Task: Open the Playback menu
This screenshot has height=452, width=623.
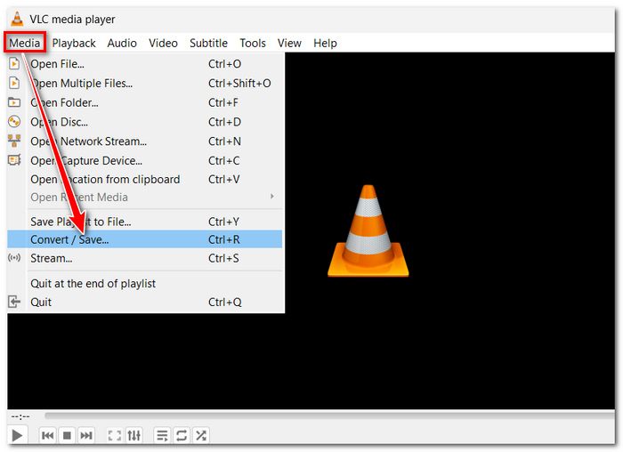Action: (x=74, y=43)
